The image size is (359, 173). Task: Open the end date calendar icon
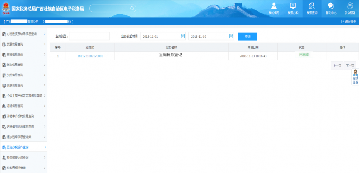tap(231, 36)
